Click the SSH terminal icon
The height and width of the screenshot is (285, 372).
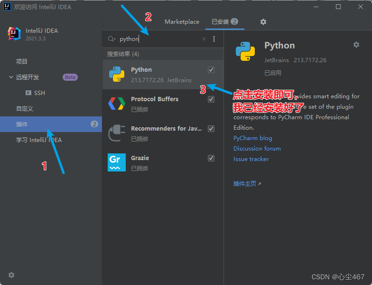click(x=28, y=93)
